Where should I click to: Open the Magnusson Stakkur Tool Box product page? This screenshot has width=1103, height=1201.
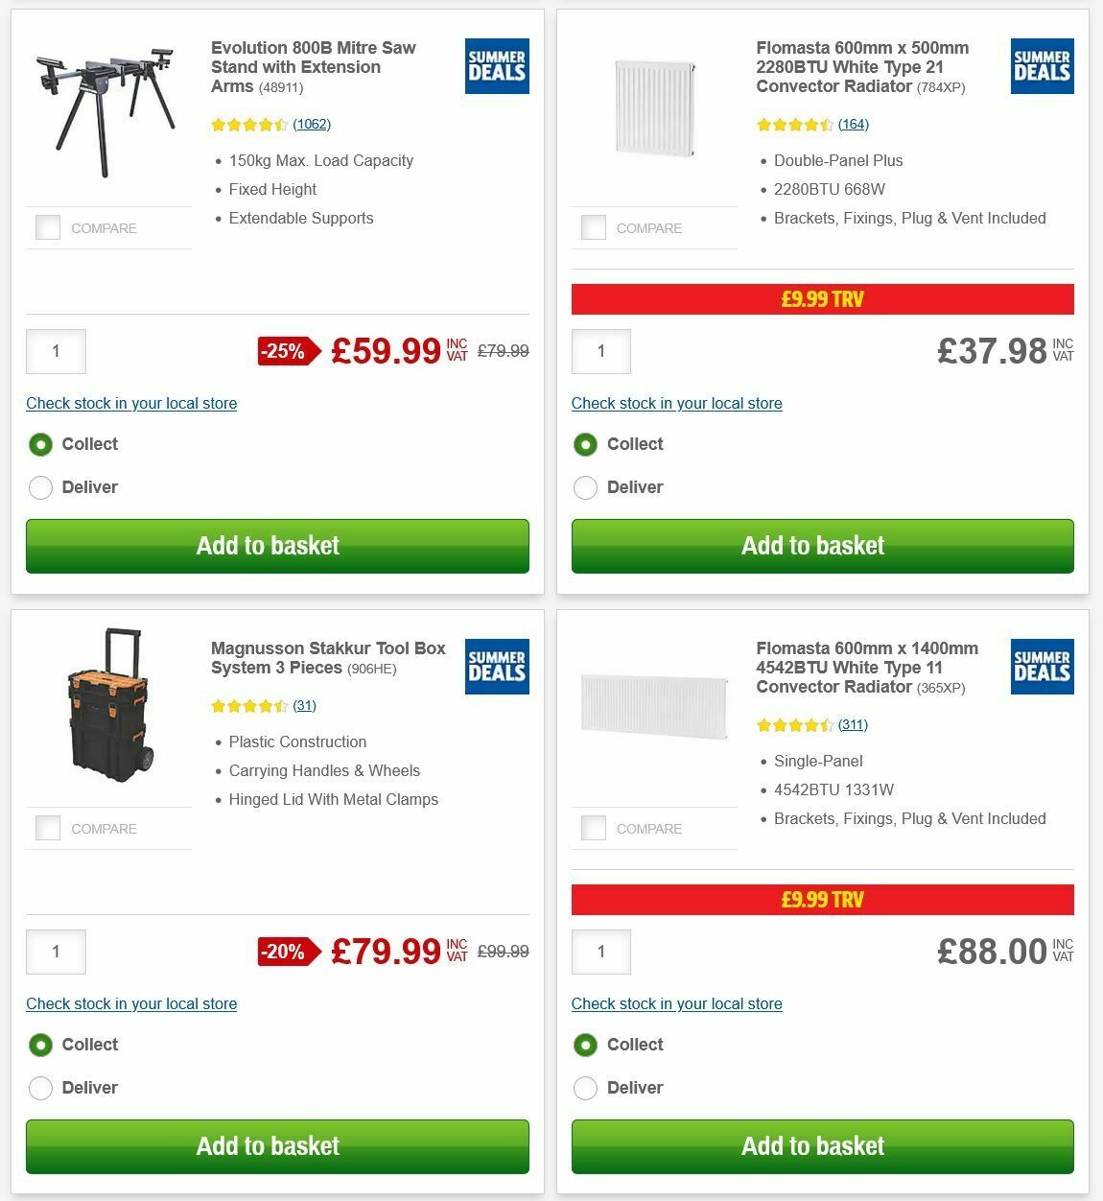point(327,658)
